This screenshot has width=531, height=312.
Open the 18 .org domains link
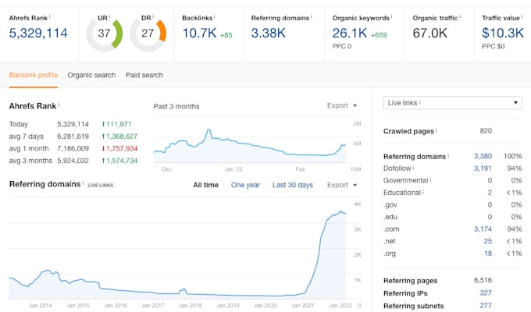[x=487, y=253]
